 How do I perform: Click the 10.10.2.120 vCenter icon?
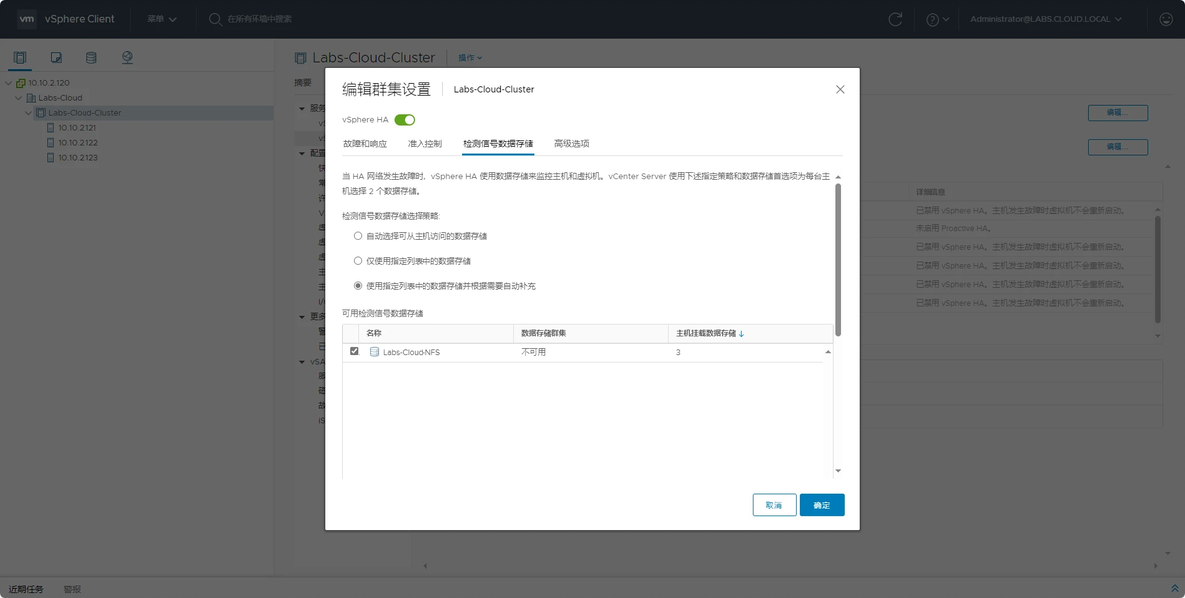(21, 83)
